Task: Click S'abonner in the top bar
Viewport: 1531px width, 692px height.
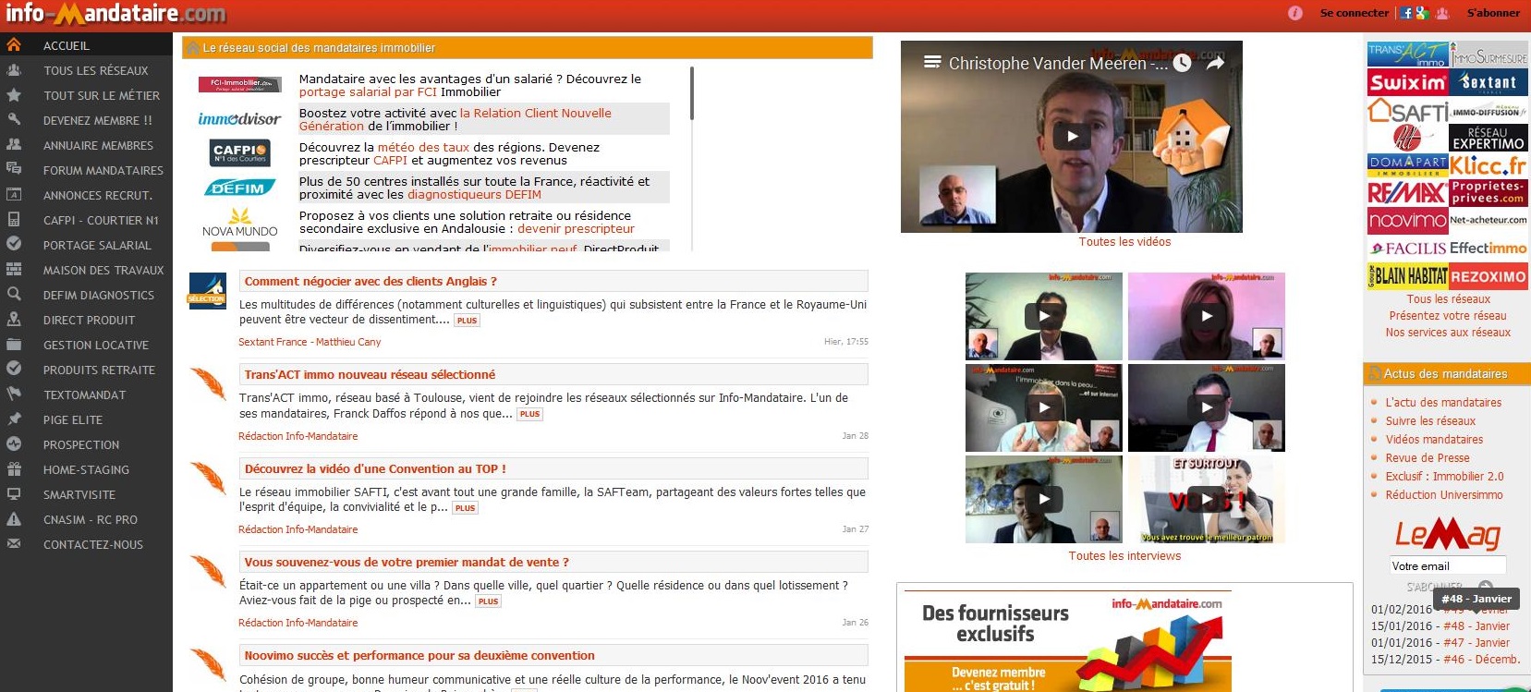Action: [1492, 13]
